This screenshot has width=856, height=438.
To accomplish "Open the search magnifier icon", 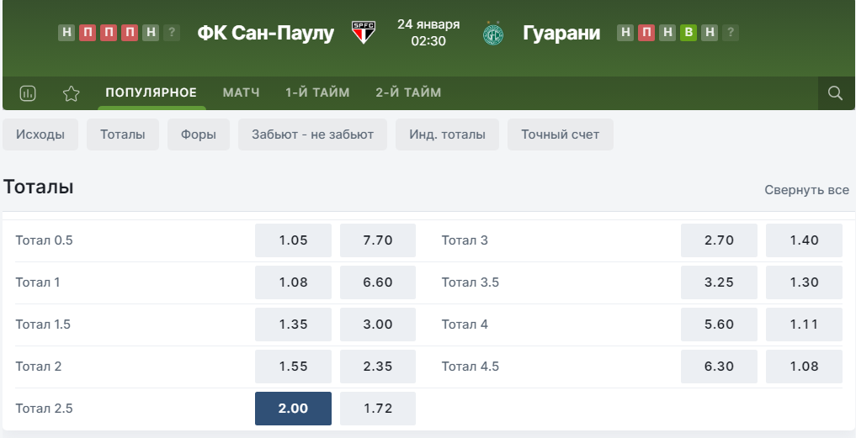I will pyautogui.click(x=835, y=93).
